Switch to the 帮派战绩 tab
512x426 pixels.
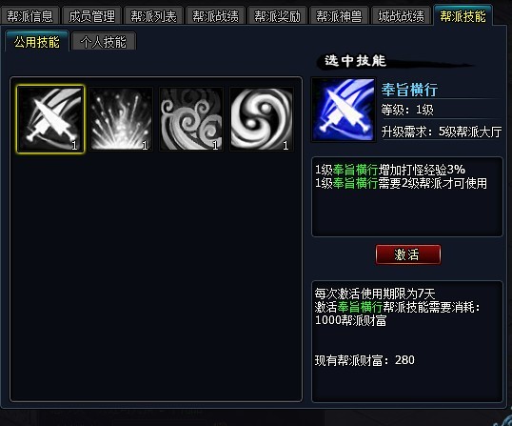pos(215,15)
